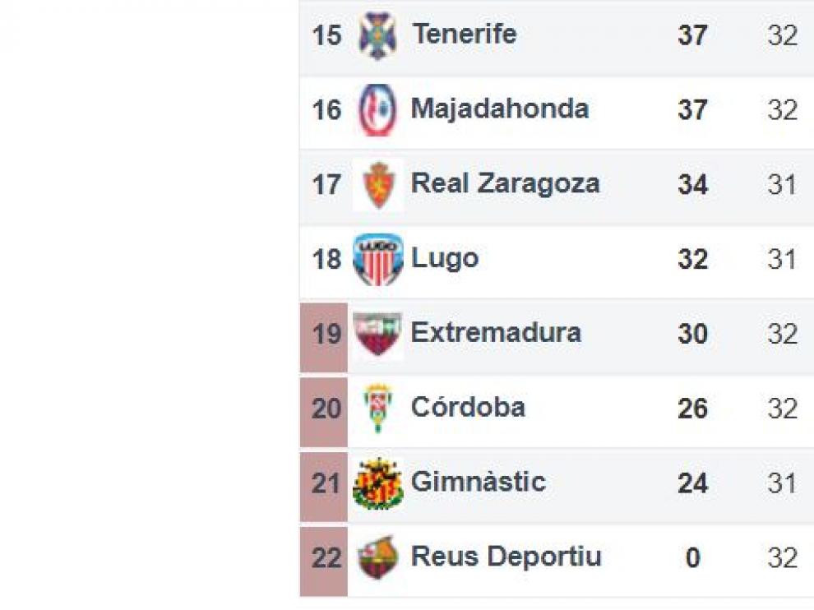Click Reus Deportiu's 0 points value

pos(693,558)
